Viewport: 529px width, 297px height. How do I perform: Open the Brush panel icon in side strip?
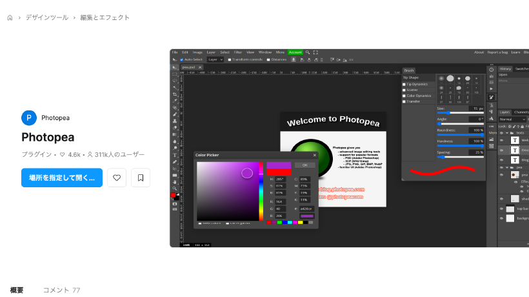[491, 97]
